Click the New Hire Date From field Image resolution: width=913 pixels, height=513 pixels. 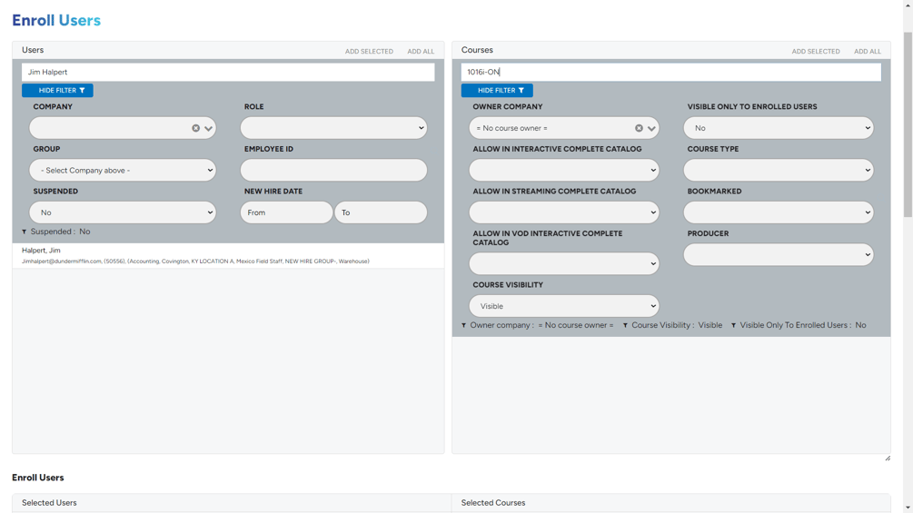pos(286,212)
